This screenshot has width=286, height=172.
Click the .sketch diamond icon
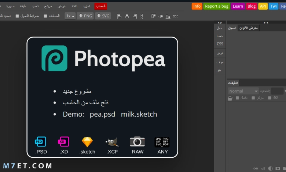click(87, 142)
